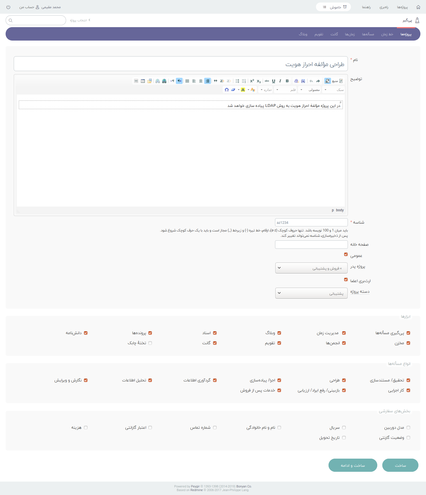Viewport: 426px width, 495px height.
Task: Open find with binoculars icon
Action: 303,81
